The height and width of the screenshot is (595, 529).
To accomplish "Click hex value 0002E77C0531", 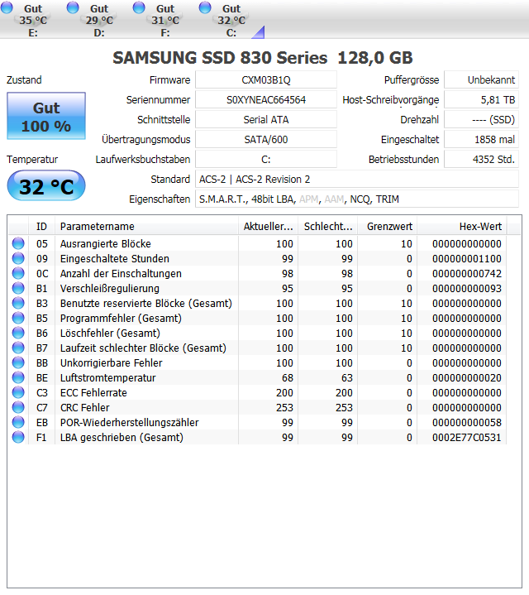I will pos(467,438).
